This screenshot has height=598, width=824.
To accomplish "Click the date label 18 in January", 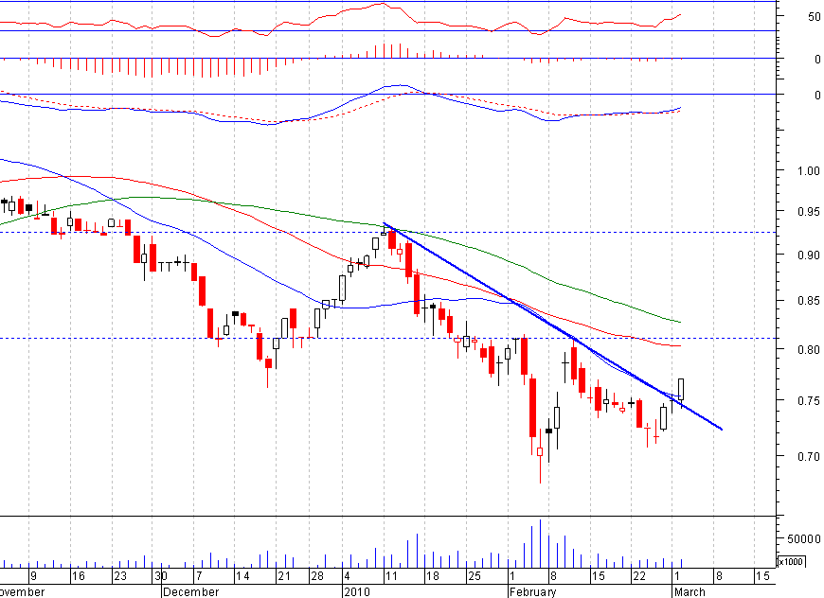I will [x=433, y=576].
